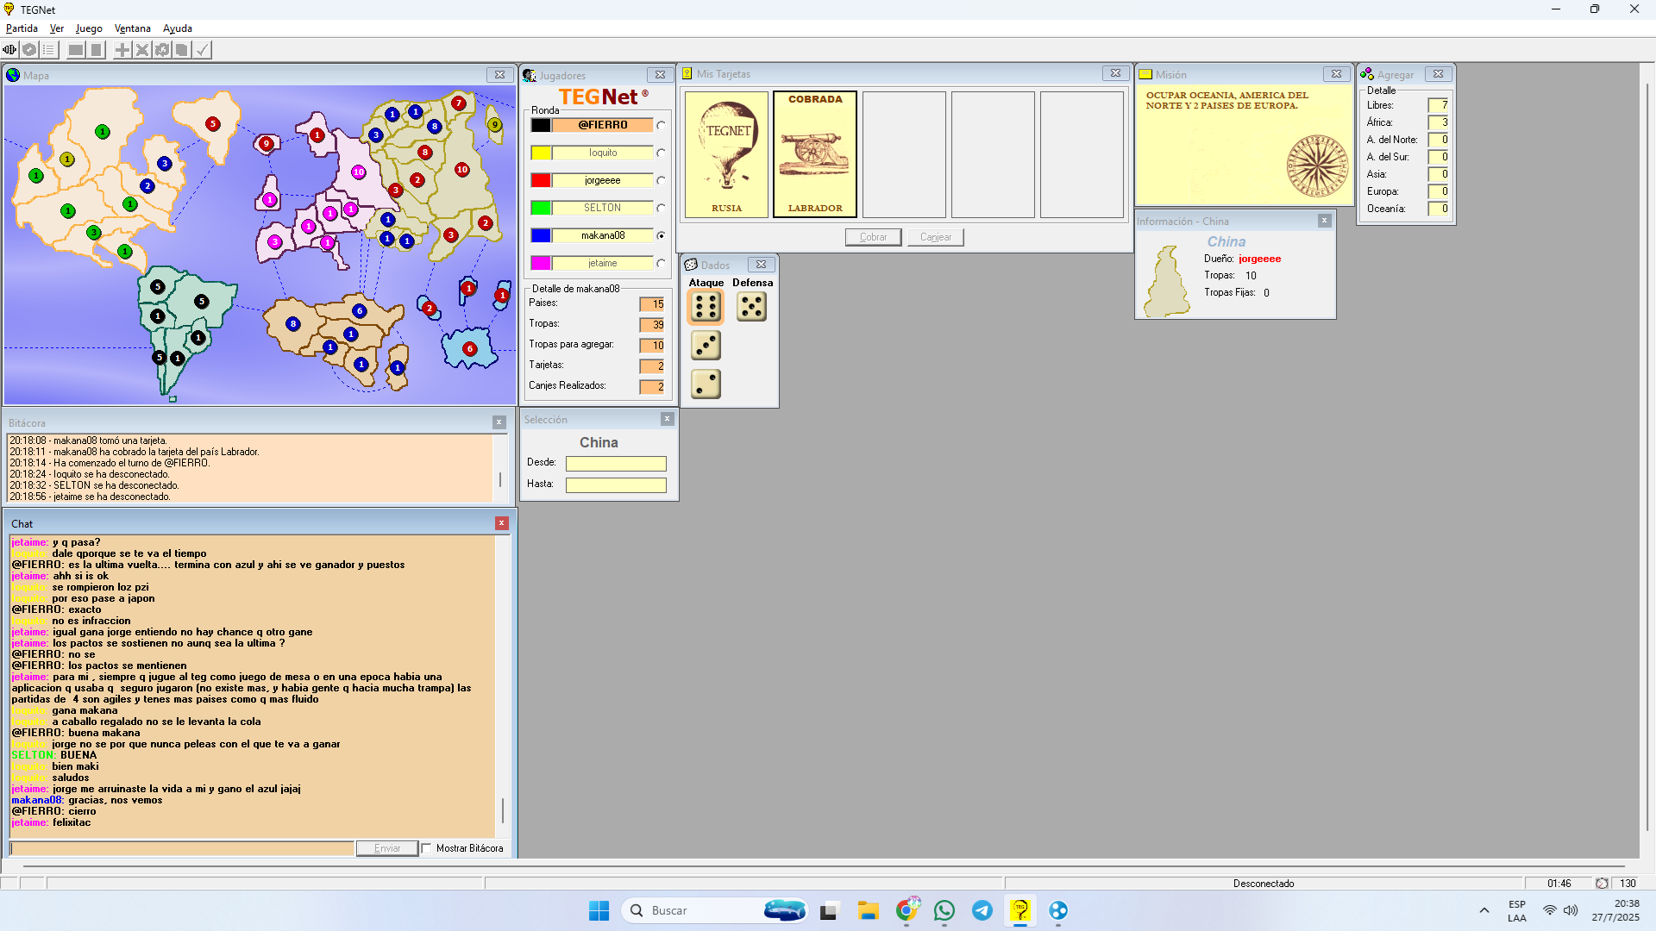This screenshot has width=1656, height=931.
Task: Click the black @FIERRO color swatch
Action: pos(541,125)
